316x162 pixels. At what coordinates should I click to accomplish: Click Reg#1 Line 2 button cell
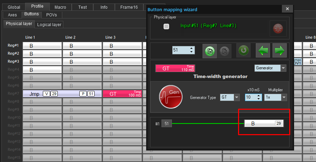tap(82, 46)
